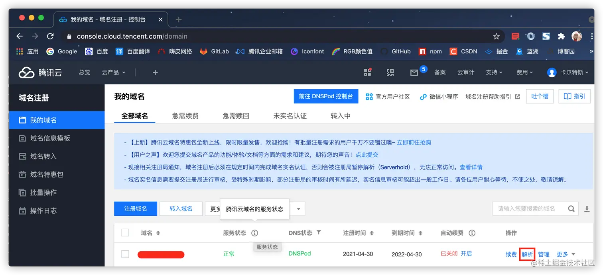Click the plus icon in Tencent Cloud nav bar
Image resolution: width=603 pixels, height=275 pixels.
coord(155,72)
